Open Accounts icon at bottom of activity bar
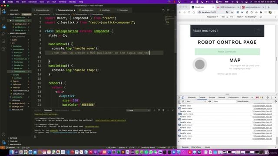This screenshot has width=278, height=156. click(x=3, y=134)
